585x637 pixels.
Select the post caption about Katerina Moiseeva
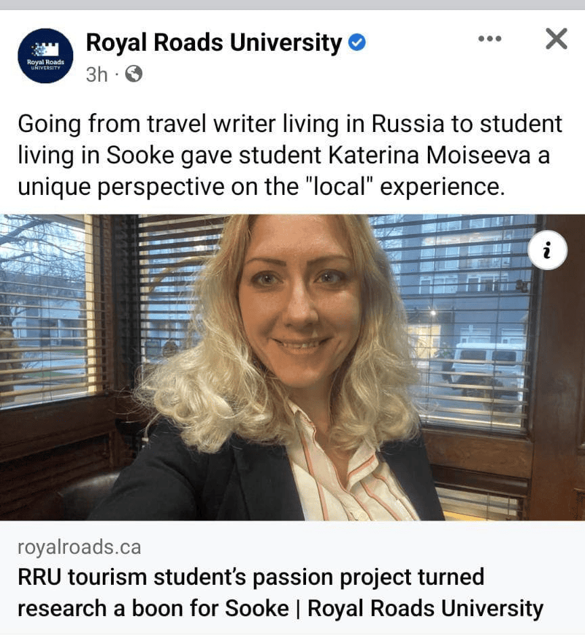click(x=290, y=155)
